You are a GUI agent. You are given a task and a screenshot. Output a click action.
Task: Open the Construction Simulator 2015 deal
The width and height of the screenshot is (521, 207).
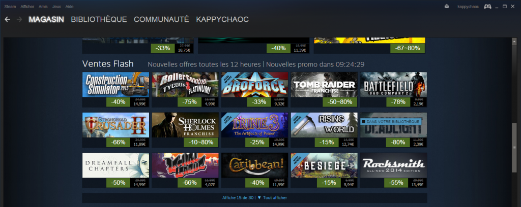115,84
